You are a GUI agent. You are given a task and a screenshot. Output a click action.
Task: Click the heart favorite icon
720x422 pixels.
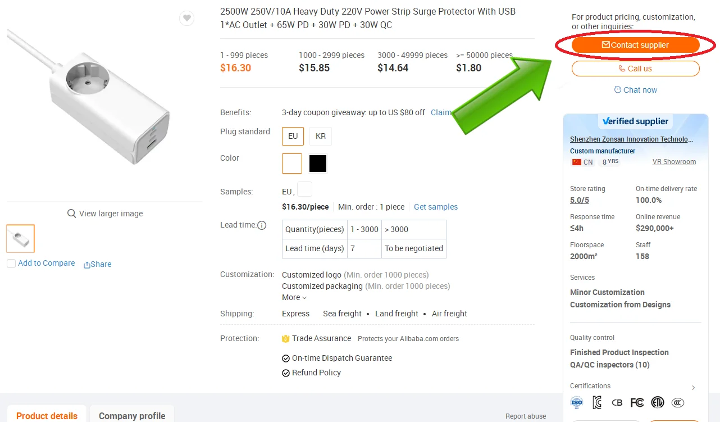coord(187,18)
